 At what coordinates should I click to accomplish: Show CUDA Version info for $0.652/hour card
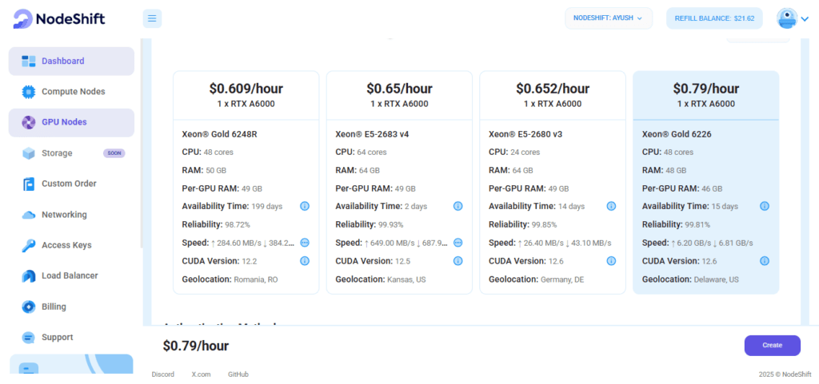611,261
